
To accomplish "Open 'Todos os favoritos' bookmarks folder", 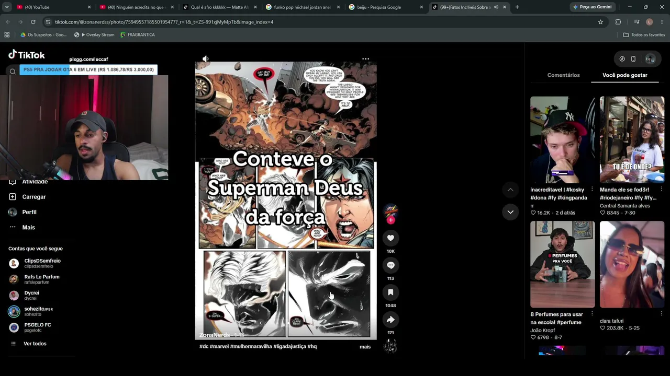I will tap(644, 35).
